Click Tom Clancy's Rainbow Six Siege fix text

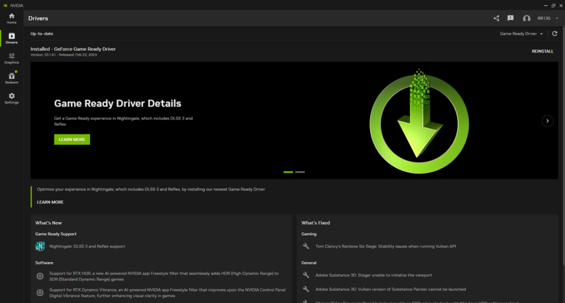(x=386, y=246)
